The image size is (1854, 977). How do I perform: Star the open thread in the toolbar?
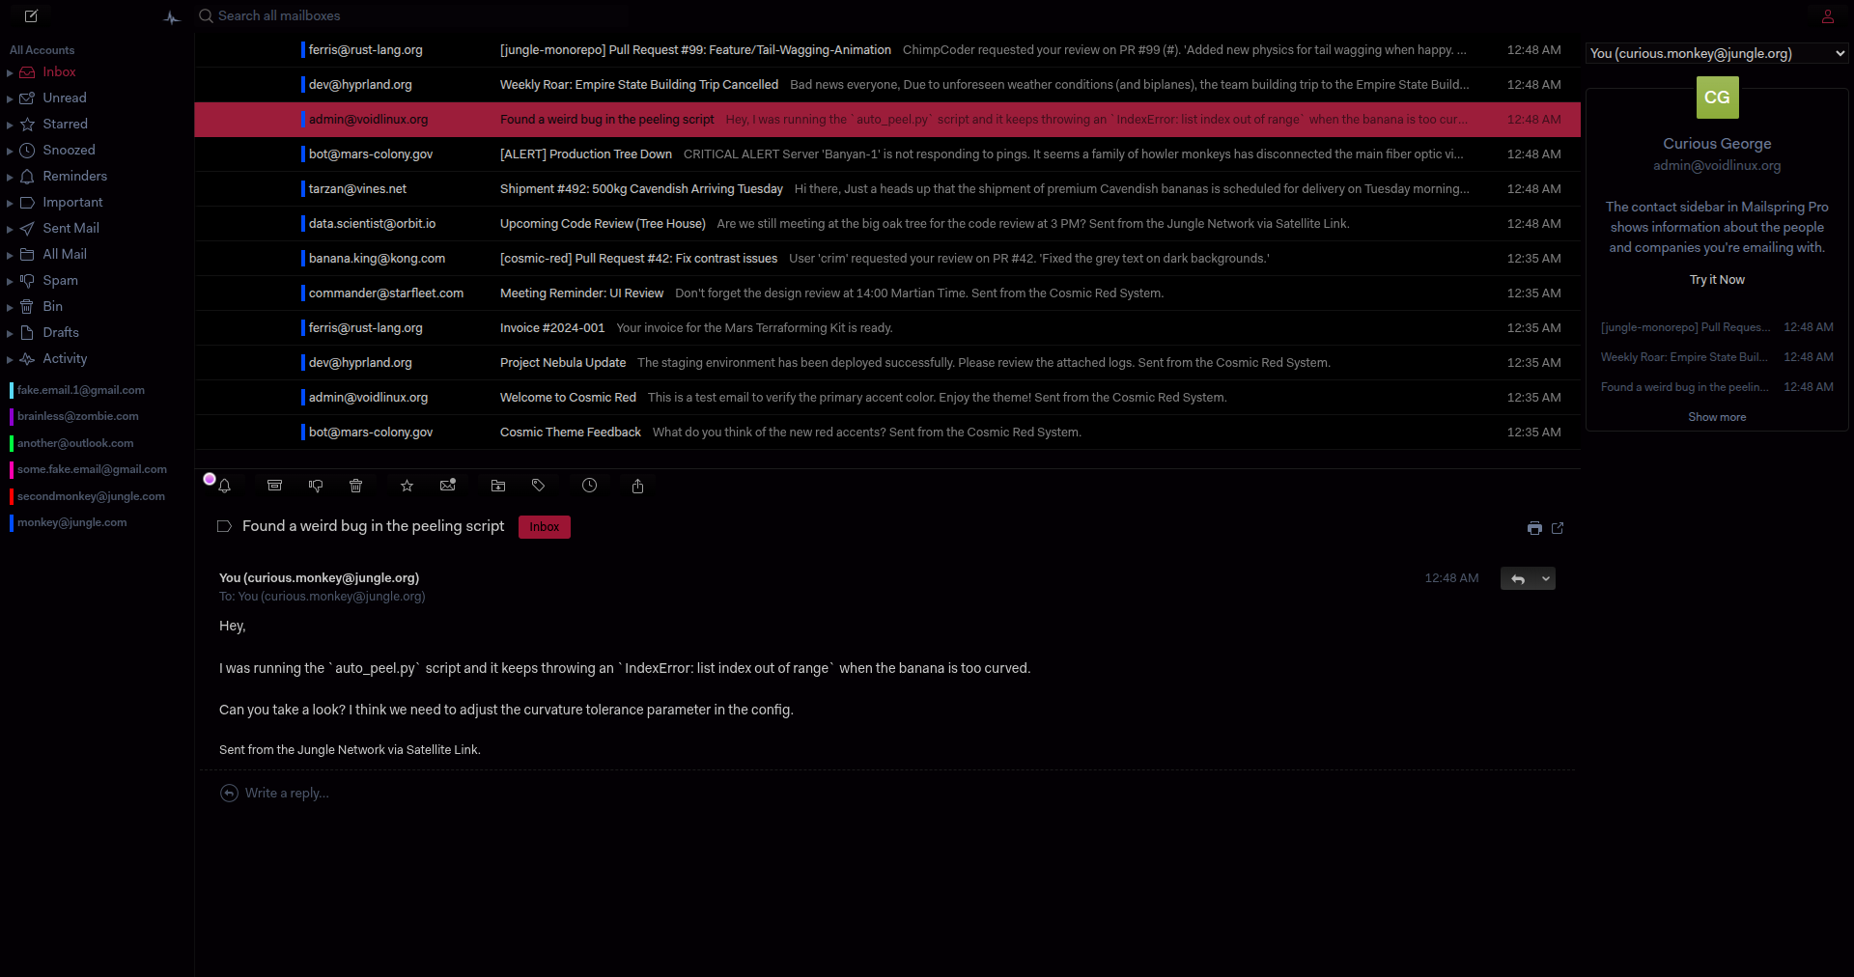pyautogui.click(x=407, y=486)
